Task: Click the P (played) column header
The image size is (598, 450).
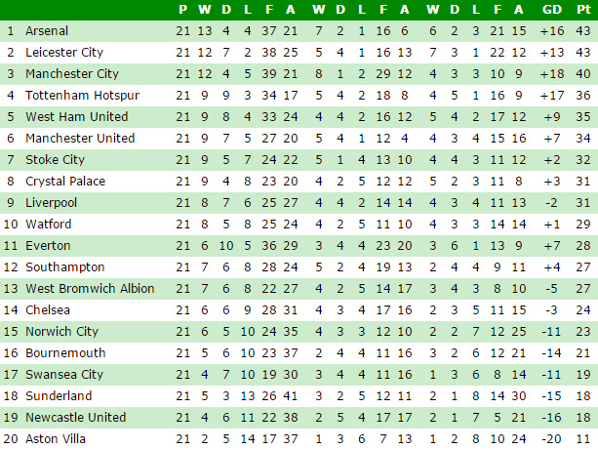Action: (182, 10)
